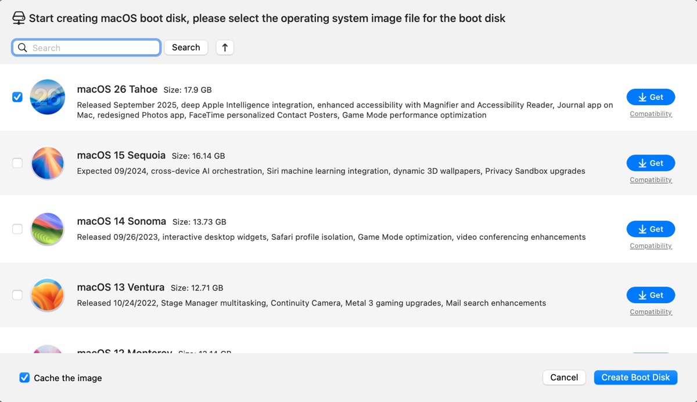
Task: Disable the Cache the image option
Action: click(24, 378)
